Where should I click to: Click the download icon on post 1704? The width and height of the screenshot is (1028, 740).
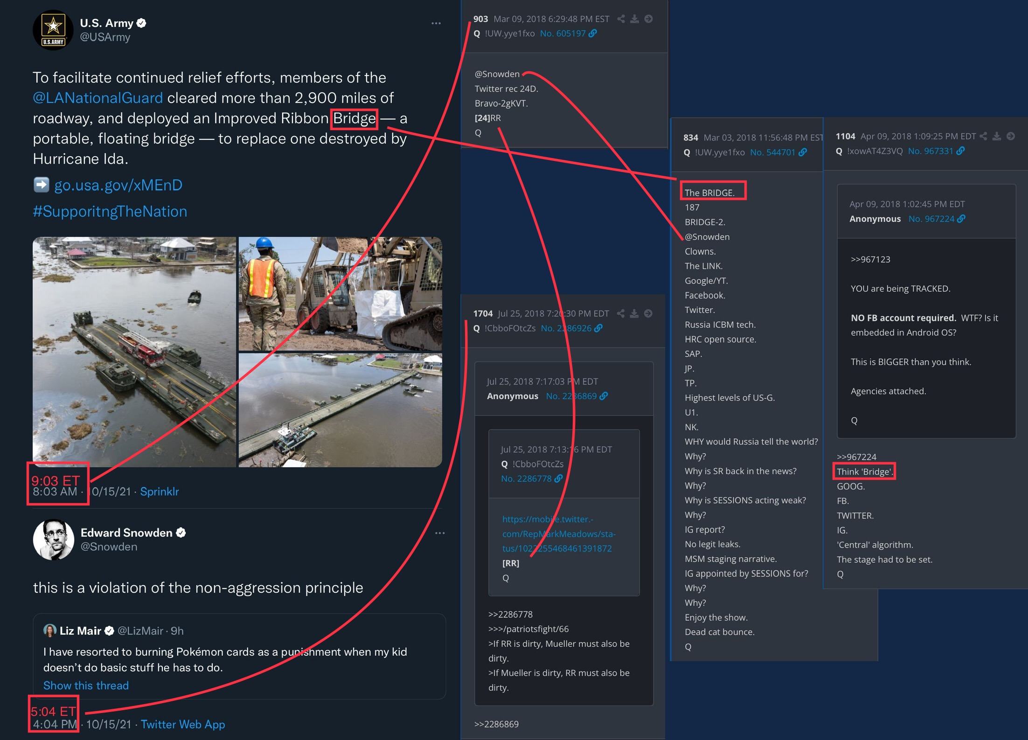point(634,313)
